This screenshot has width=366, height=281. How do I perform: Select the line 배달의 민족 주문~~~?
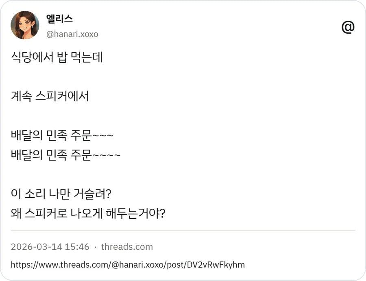click(x=63, y=135)
